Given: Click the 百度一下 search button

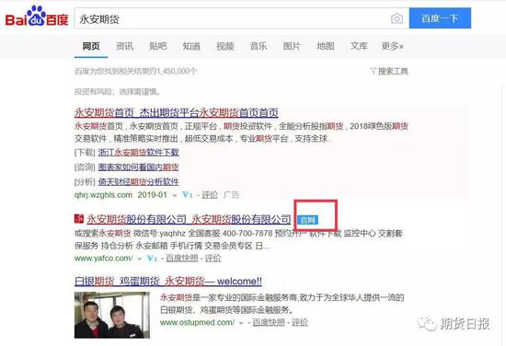Looking at the screenshot, I should click(440, 18).
